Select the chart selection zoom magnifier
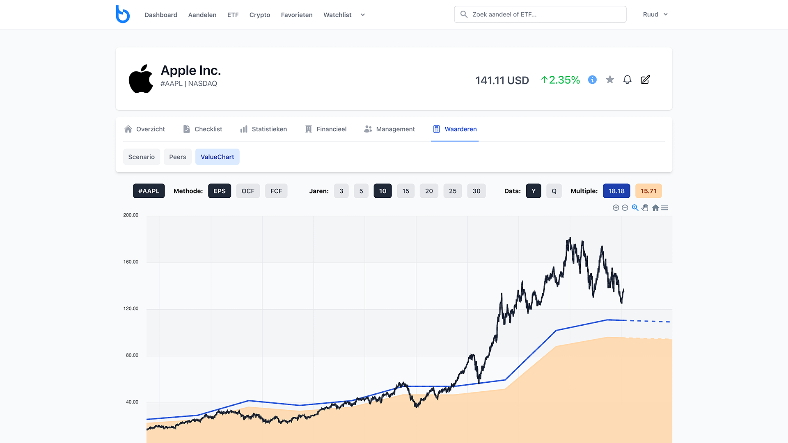 click(635, 208)
